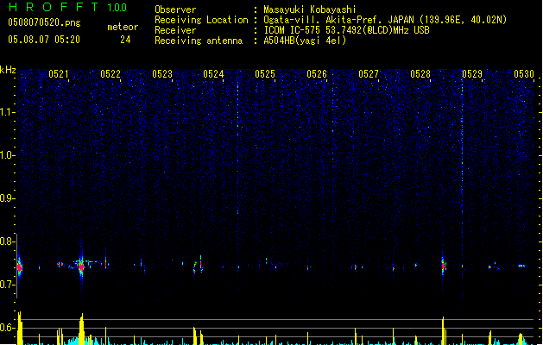Click time marker 0521

[x=59, y=73]
